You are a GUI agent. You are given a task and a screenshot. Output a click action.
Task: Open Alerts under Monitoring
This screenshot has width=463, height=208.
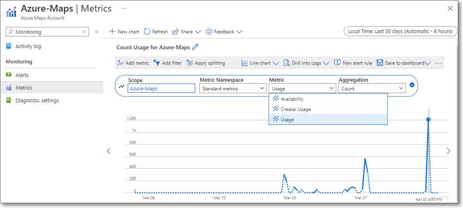(22, 75)
